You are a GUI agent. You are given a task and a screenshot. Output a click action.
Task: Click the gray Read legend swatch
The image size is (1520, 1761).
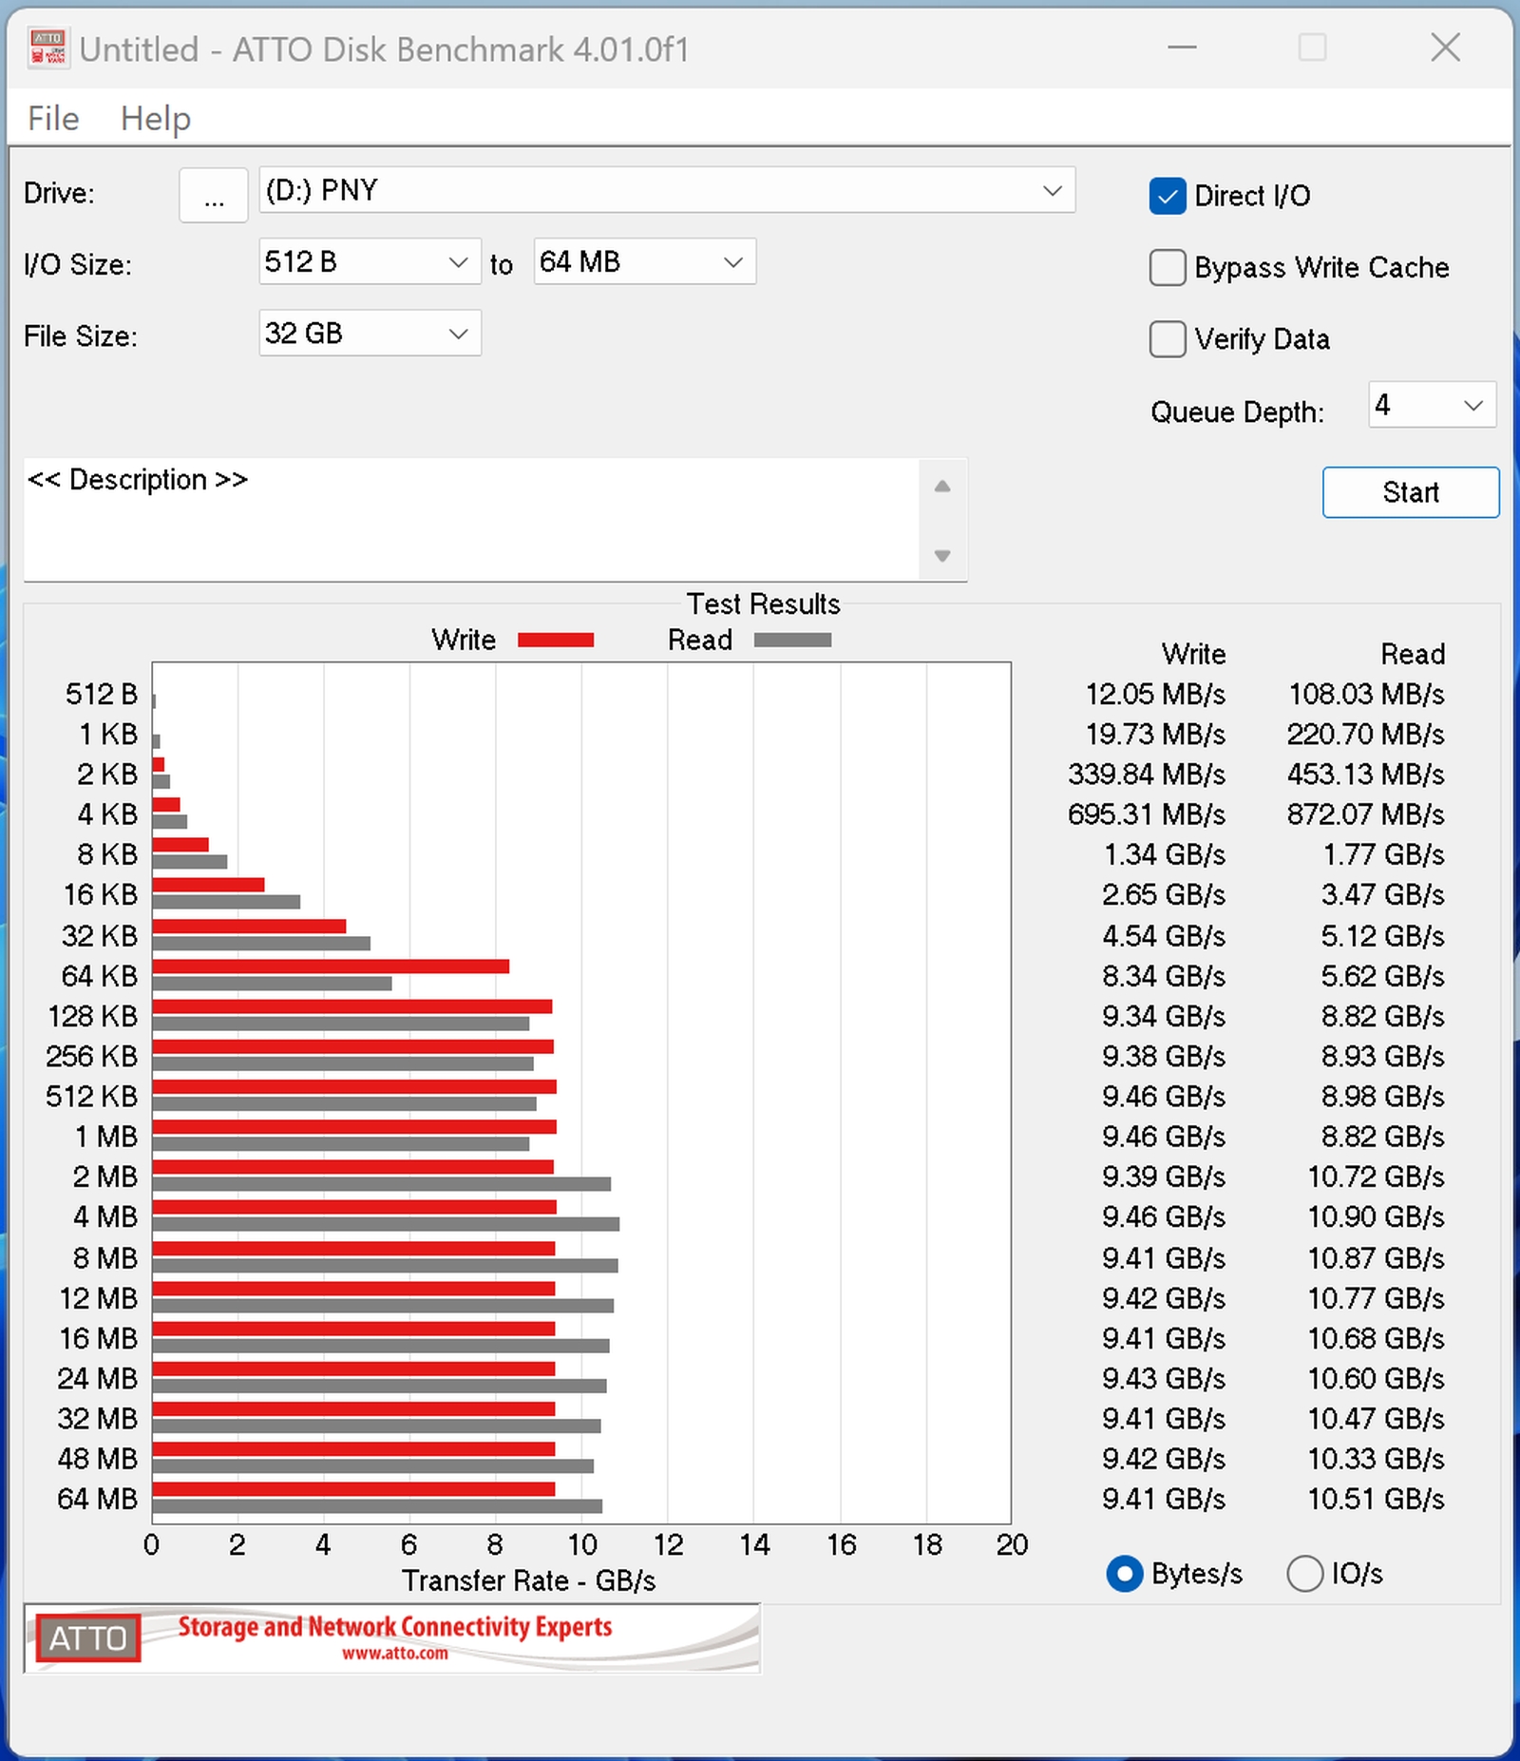792,641
